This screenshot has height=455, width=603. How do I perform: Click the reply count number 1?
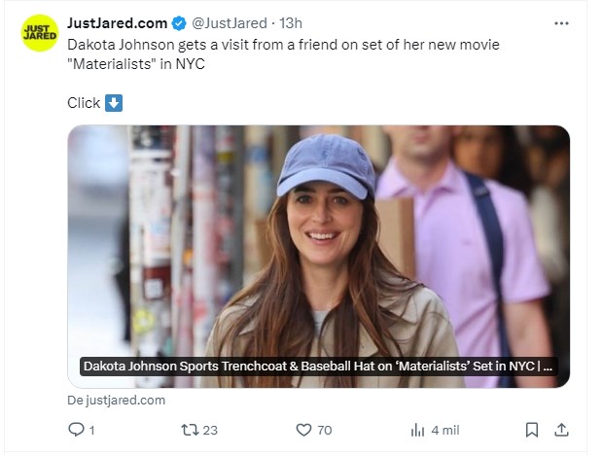pos(92,431)
